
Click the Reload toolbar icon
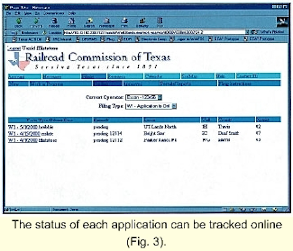(x=54, y=22)
